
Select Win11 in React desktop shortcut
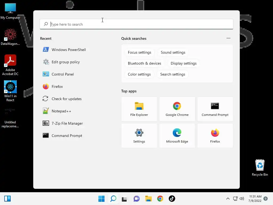coord(10,91)
